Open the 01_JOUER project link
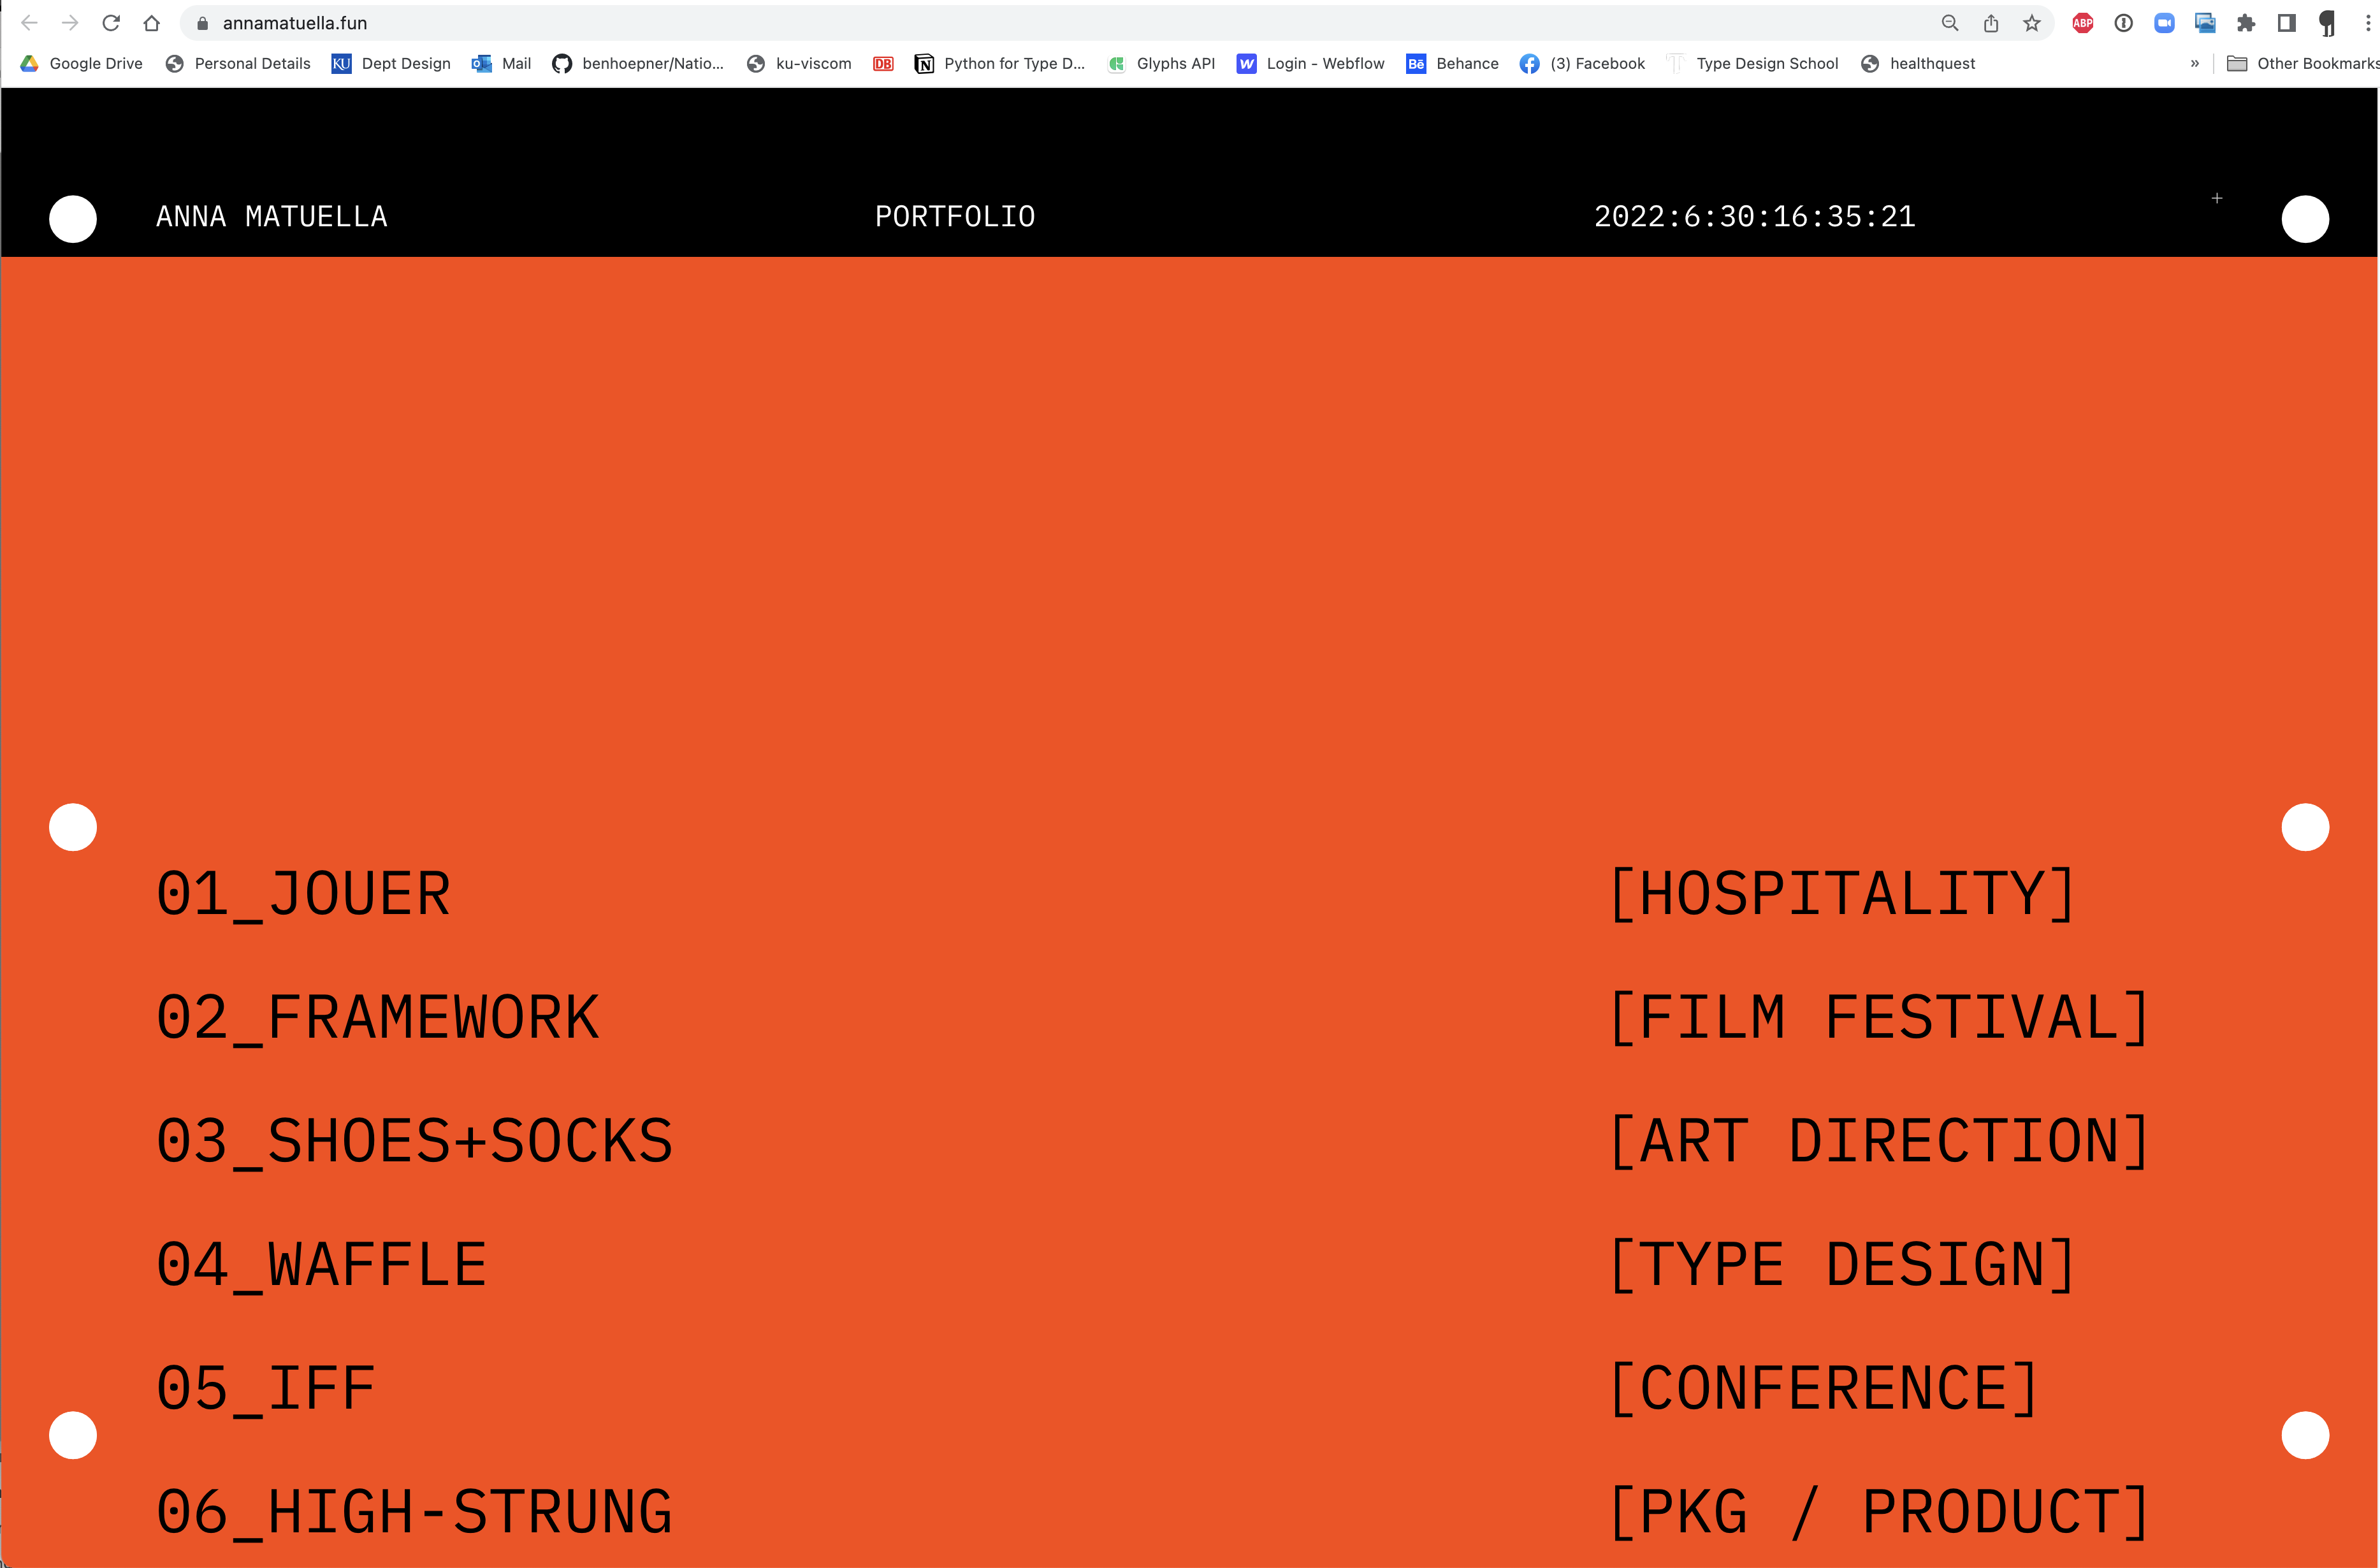The height and width of the screenshot is (1568, 2380). (x=303, y=894)
